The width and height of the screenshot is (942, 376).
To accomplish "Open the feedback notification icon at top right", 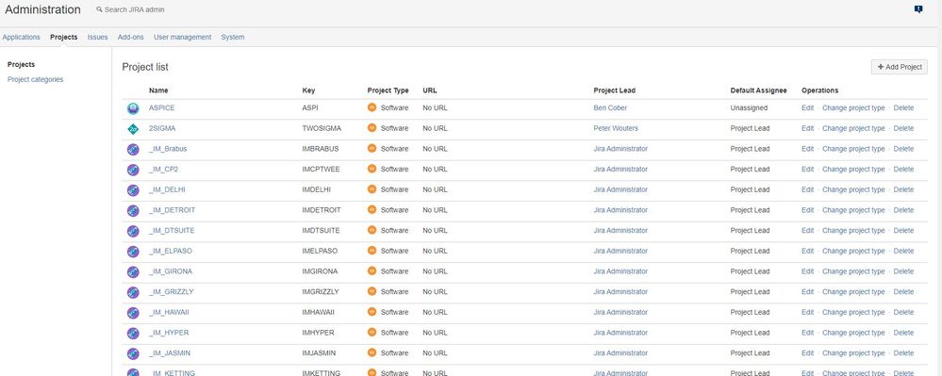I will click(x=918, y=9).
